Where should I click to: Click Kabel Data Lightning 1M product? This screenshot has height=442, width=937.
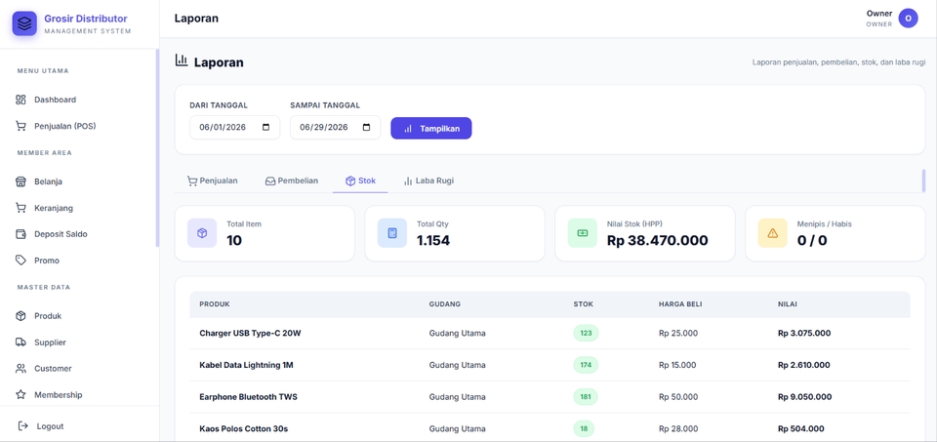tap(246, 365)
